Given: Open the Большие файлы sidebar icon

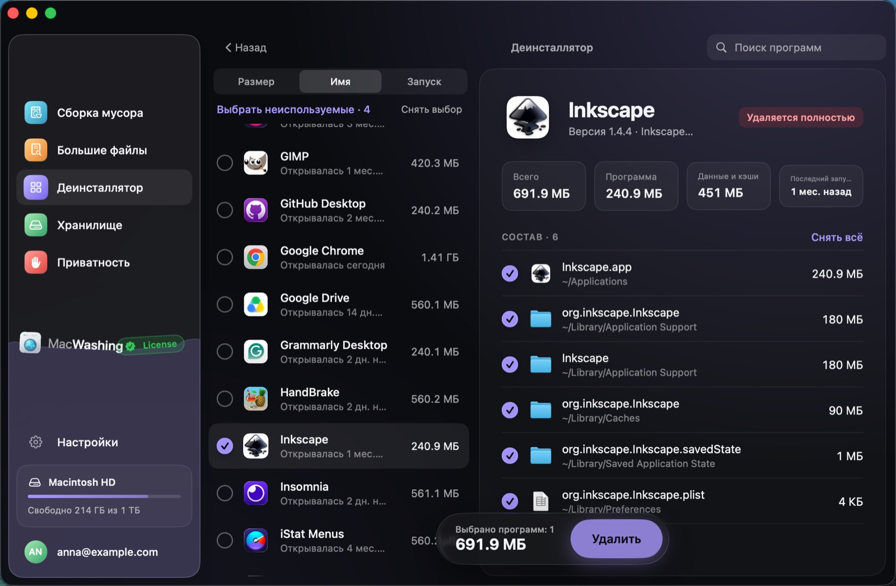Looking at the screenshot, I should 36,150.
